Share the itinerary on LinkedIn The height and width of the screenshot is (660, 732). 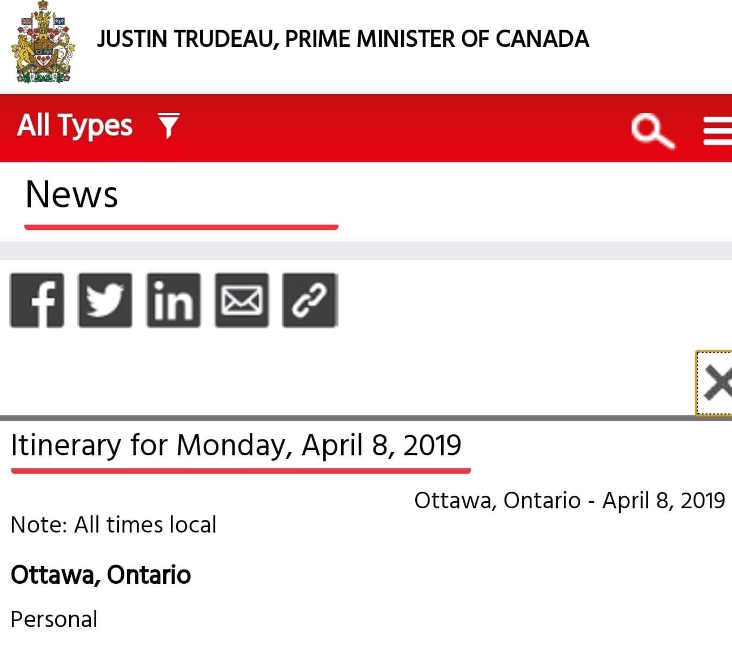point(173,300)
